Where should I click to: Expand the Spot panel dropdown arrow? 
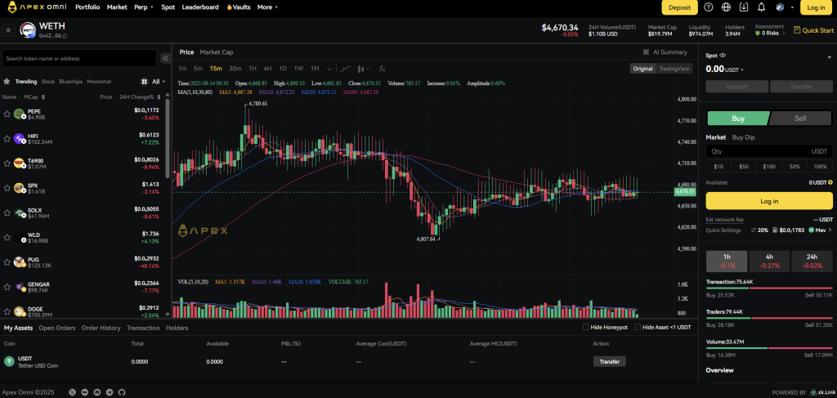click(829, 57)
